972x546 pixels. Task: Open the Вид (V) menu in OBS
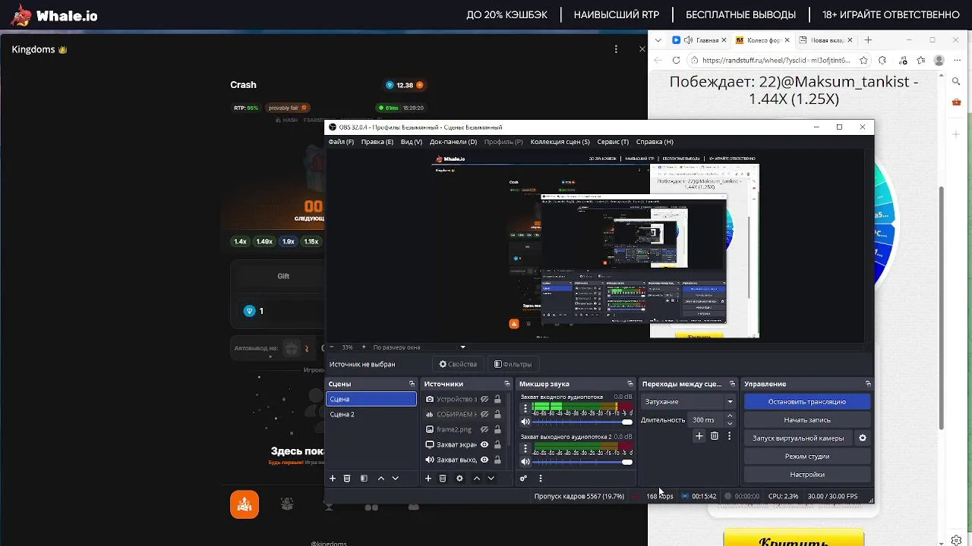[x=412, y=142]
